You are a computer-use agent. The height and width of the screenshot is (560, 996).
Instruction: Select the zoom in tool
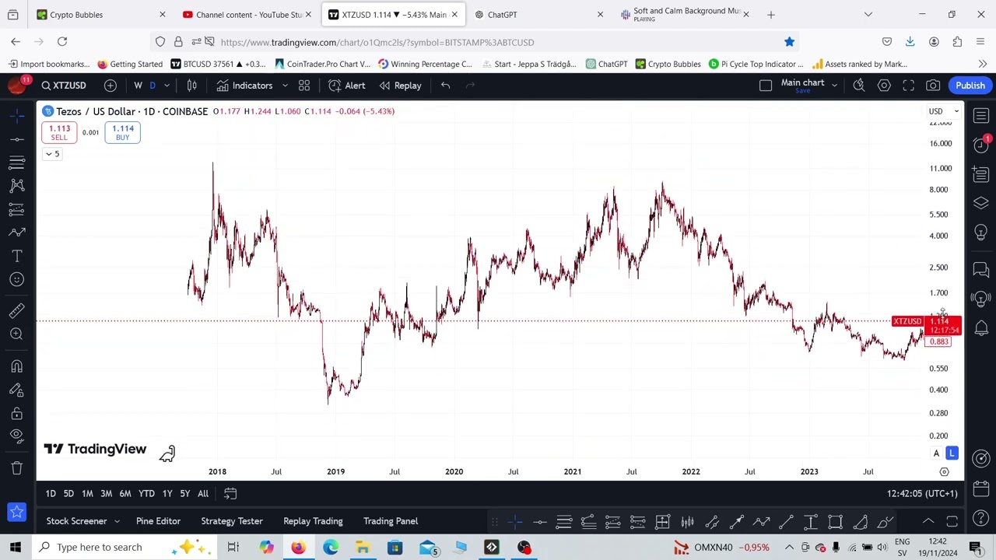17,334
